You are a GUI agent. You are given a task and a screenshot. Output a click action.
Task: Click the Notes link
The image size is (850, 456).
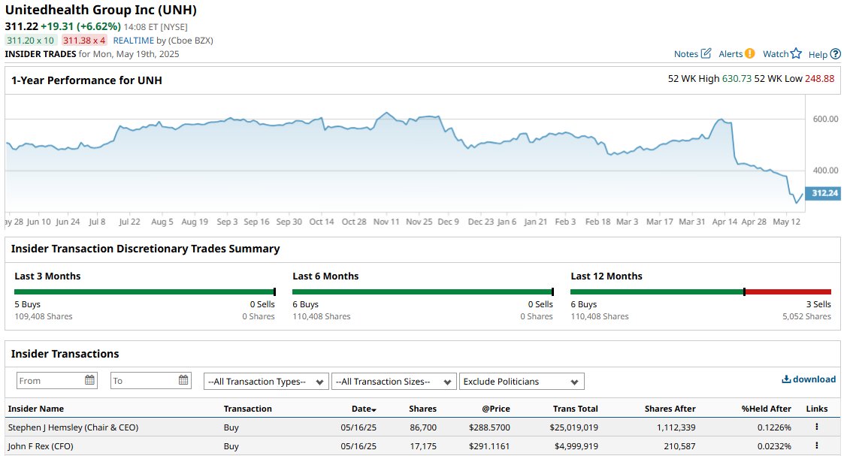tap(685, 53)
